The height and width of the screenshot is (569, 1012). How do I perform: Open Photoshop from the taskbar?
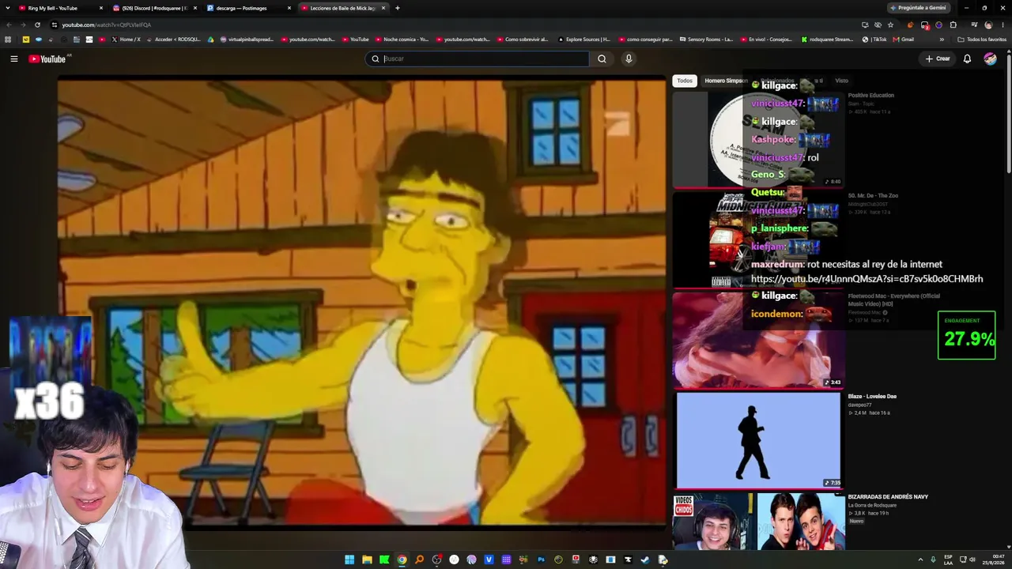click(541, 560)
